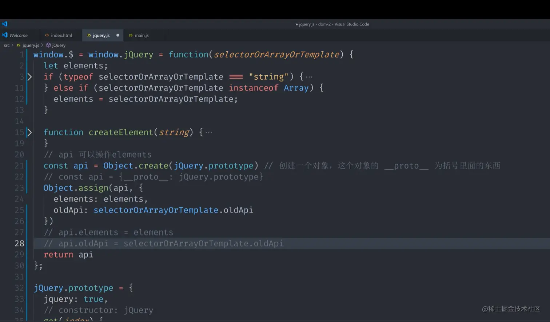Select line number 28 in the gutter
The width and height of the screenshot is (550, 322).
tap(19, 243)
